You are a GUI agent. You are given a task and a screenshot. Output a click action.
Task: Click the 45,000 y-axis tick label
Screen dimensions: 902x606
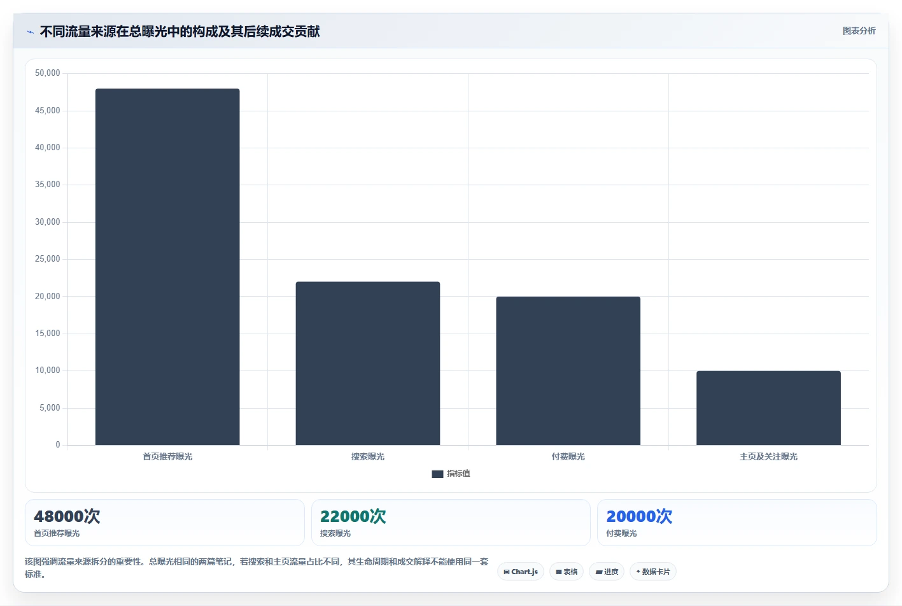48,111
